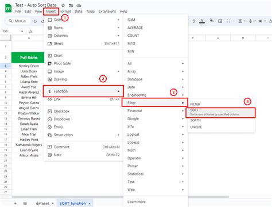Click the fx formula bar icon
This screenshot has height=207, width=272.
click(30, 31)
